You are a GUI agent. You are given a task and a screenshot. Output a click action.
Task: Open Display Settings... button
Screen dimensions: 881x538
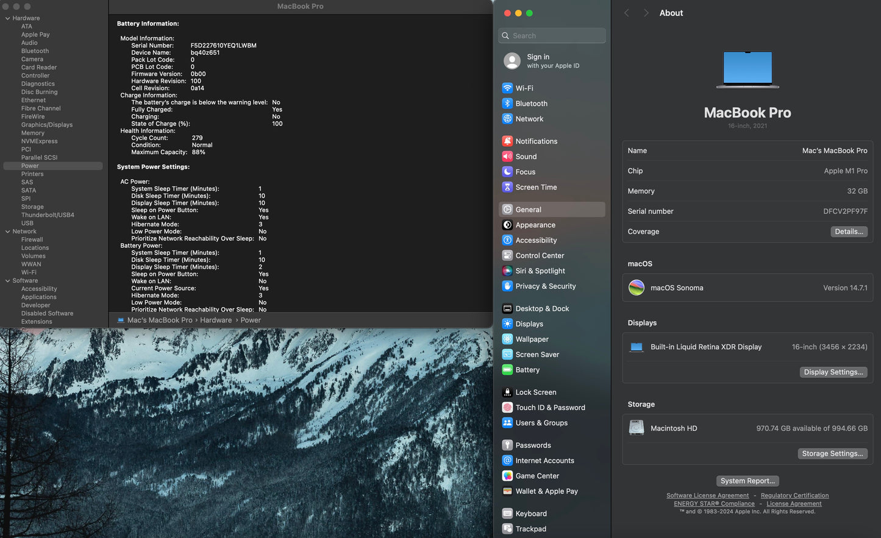click(x=833, y=372)
